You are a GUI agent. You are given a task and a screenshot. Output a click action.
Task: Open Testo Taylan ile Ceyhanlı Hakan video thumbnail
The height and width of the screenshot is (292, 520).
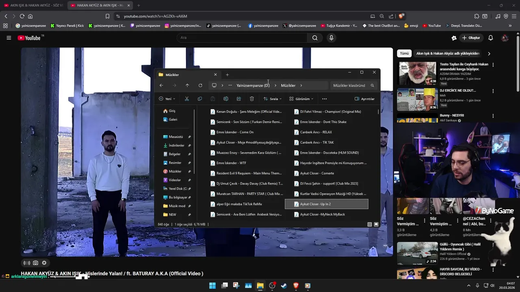tap(417, 73)
